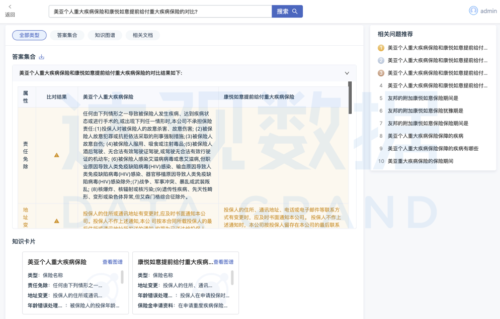
Task: Open 查看图谱 on the 美亚个人重大疾病保险 card
Action: pyautogui.click(x=113, y=262)
